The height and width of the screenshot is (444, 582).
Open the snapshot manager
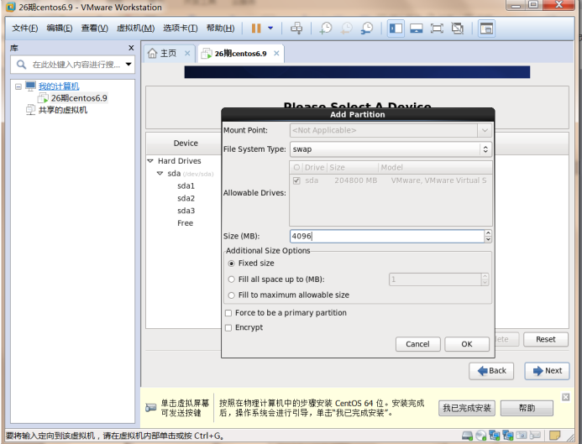click(x=367, y=29)
